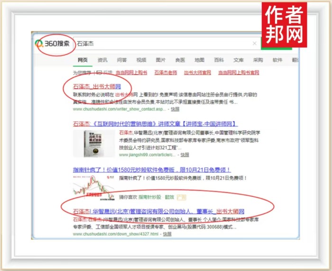
Task: Clear the search box with the X icon
Action: point(254,44)
